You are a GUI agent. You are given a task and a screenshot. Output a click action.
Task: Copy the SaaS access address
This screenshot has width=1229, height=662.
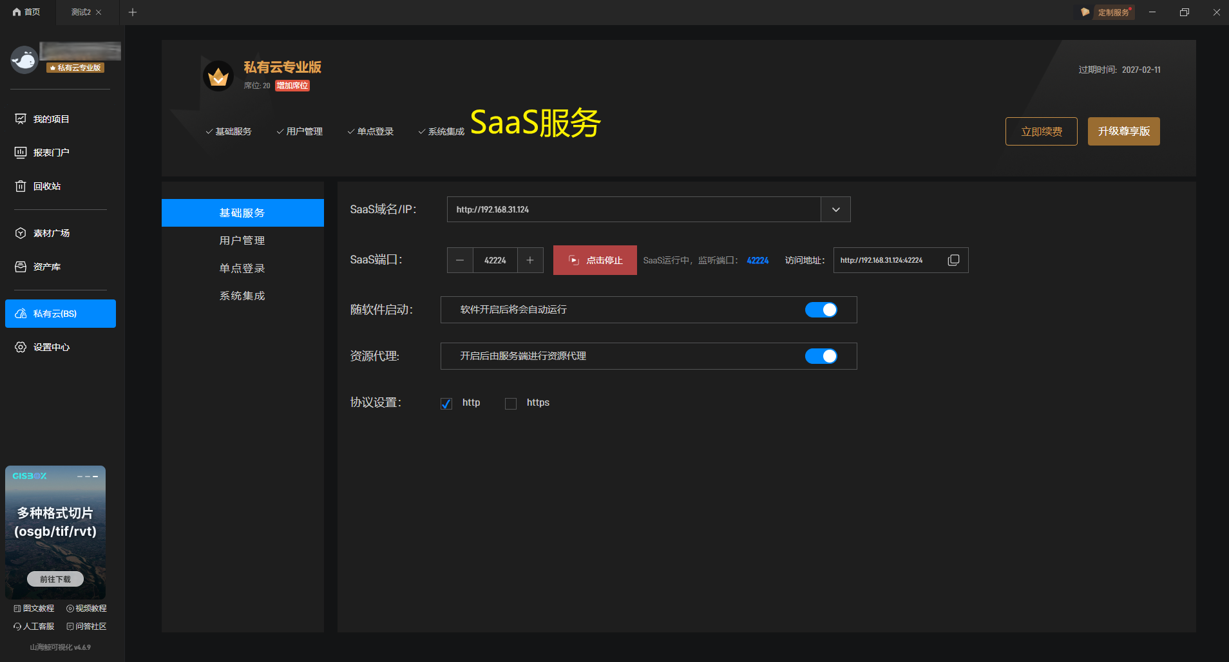point(953,260)
